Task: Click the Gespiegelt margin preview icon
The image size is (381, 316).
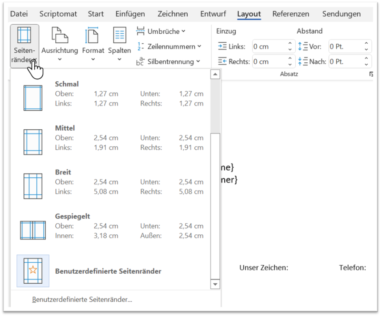Action: (33, 230)
